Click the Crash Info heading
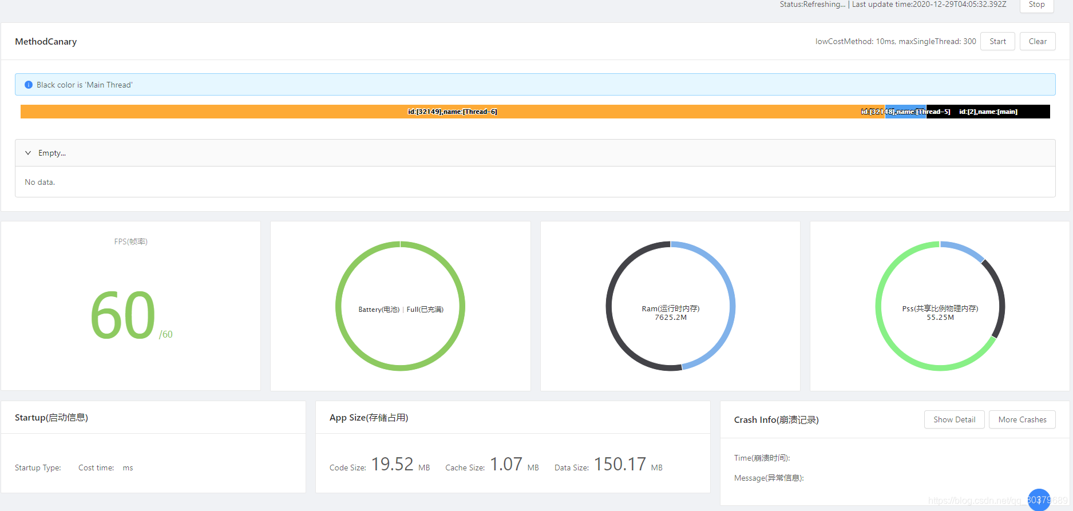 point(777,419)
